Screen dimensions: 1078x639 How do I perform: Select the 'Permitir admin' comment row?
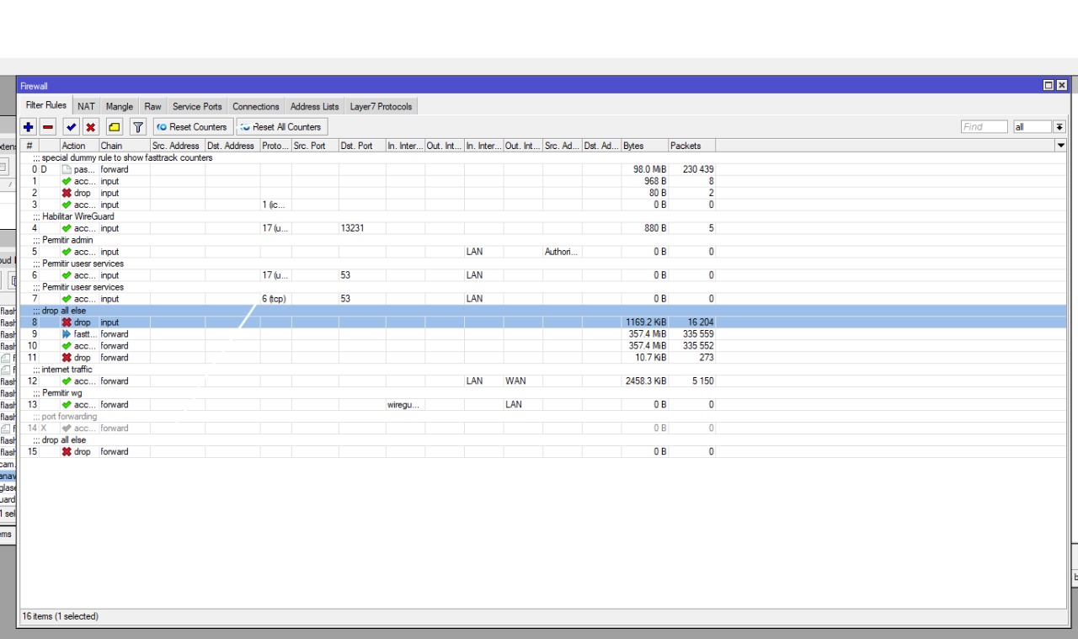(x=543, y=240)
